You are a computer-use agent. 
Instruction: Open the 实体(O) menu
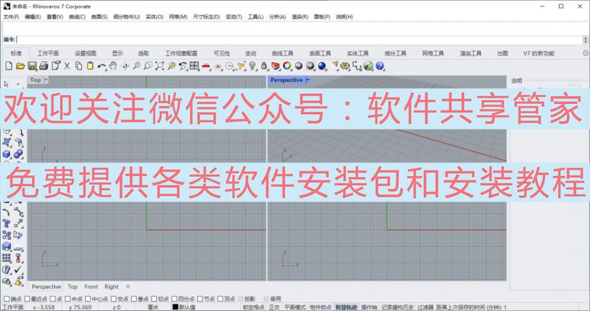pos(154,17)
